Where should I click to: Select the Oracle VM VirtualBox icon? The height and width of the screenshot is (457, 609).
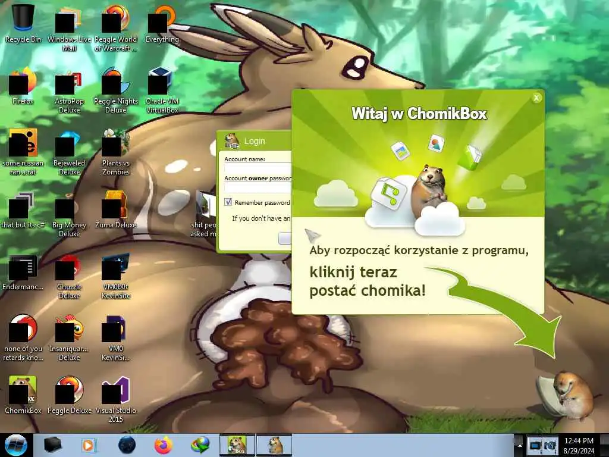(x=162, y=90)
